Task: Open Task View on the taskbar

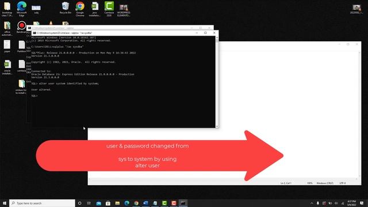Action: click(x=89, y=203)
